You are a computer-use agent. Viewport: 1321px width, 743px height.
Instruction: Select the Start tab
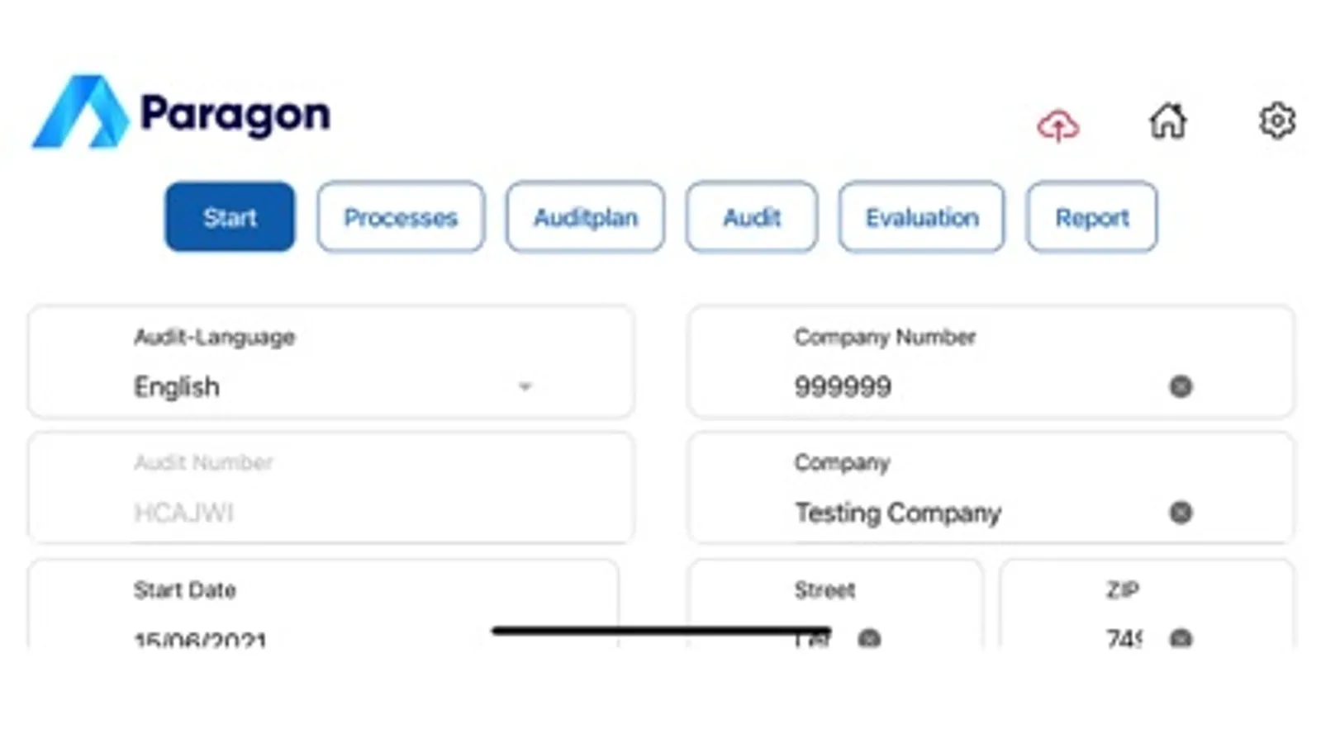tap(230, 217)
